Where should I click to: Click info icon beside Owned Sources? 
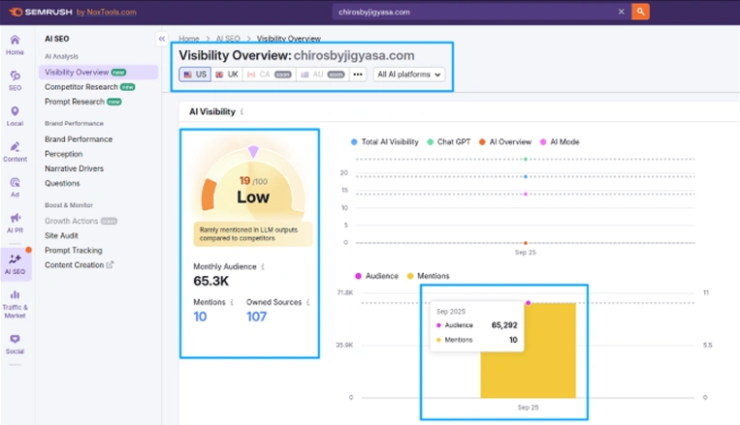(308, 302)
